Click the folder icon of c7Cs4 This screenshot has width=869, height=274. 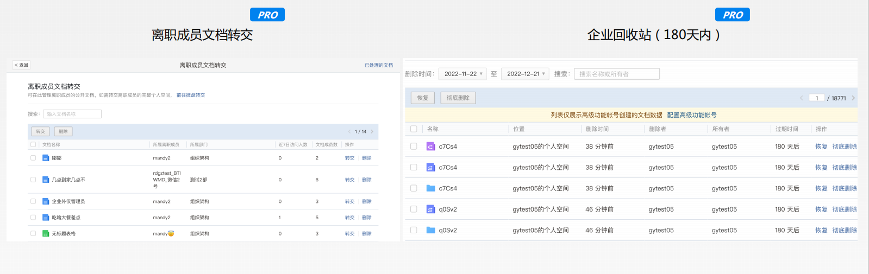pyautogui.click(x=430, y=188)
